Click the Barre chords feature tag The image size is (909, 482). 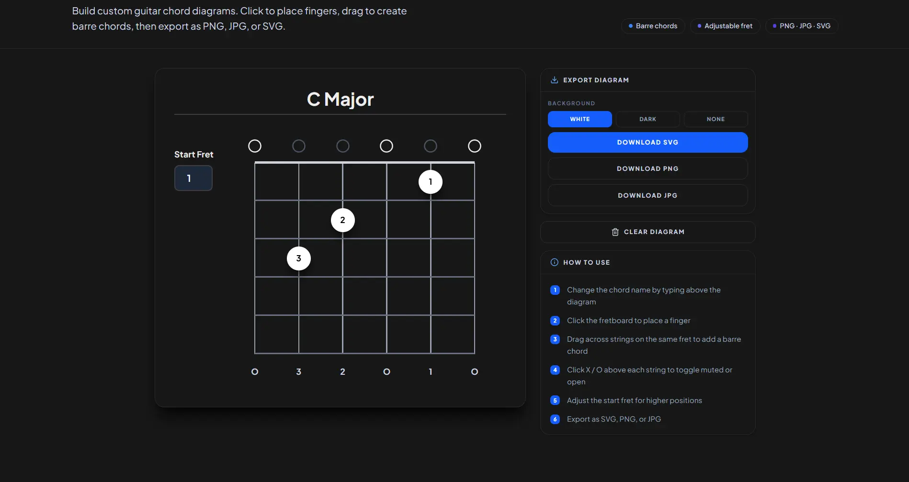[x=653, y=26]
